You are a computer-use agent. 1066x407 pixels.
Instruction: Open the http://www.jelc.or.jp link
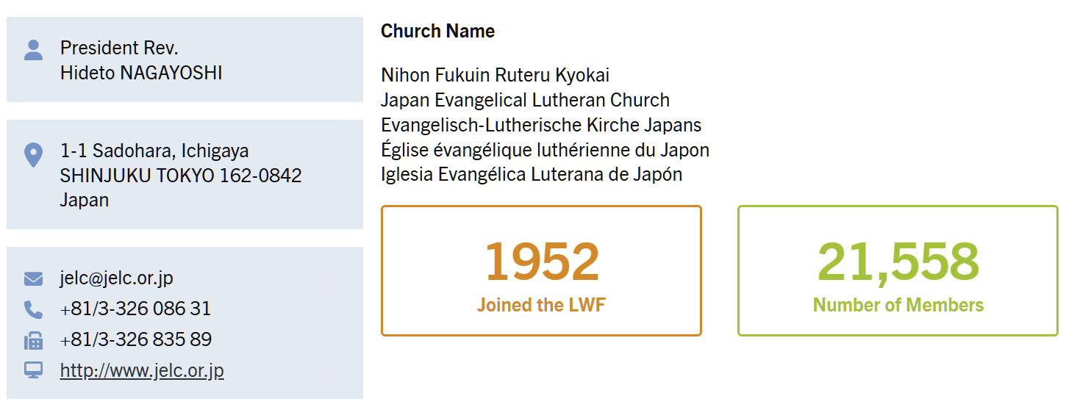(x=142, y=370)
